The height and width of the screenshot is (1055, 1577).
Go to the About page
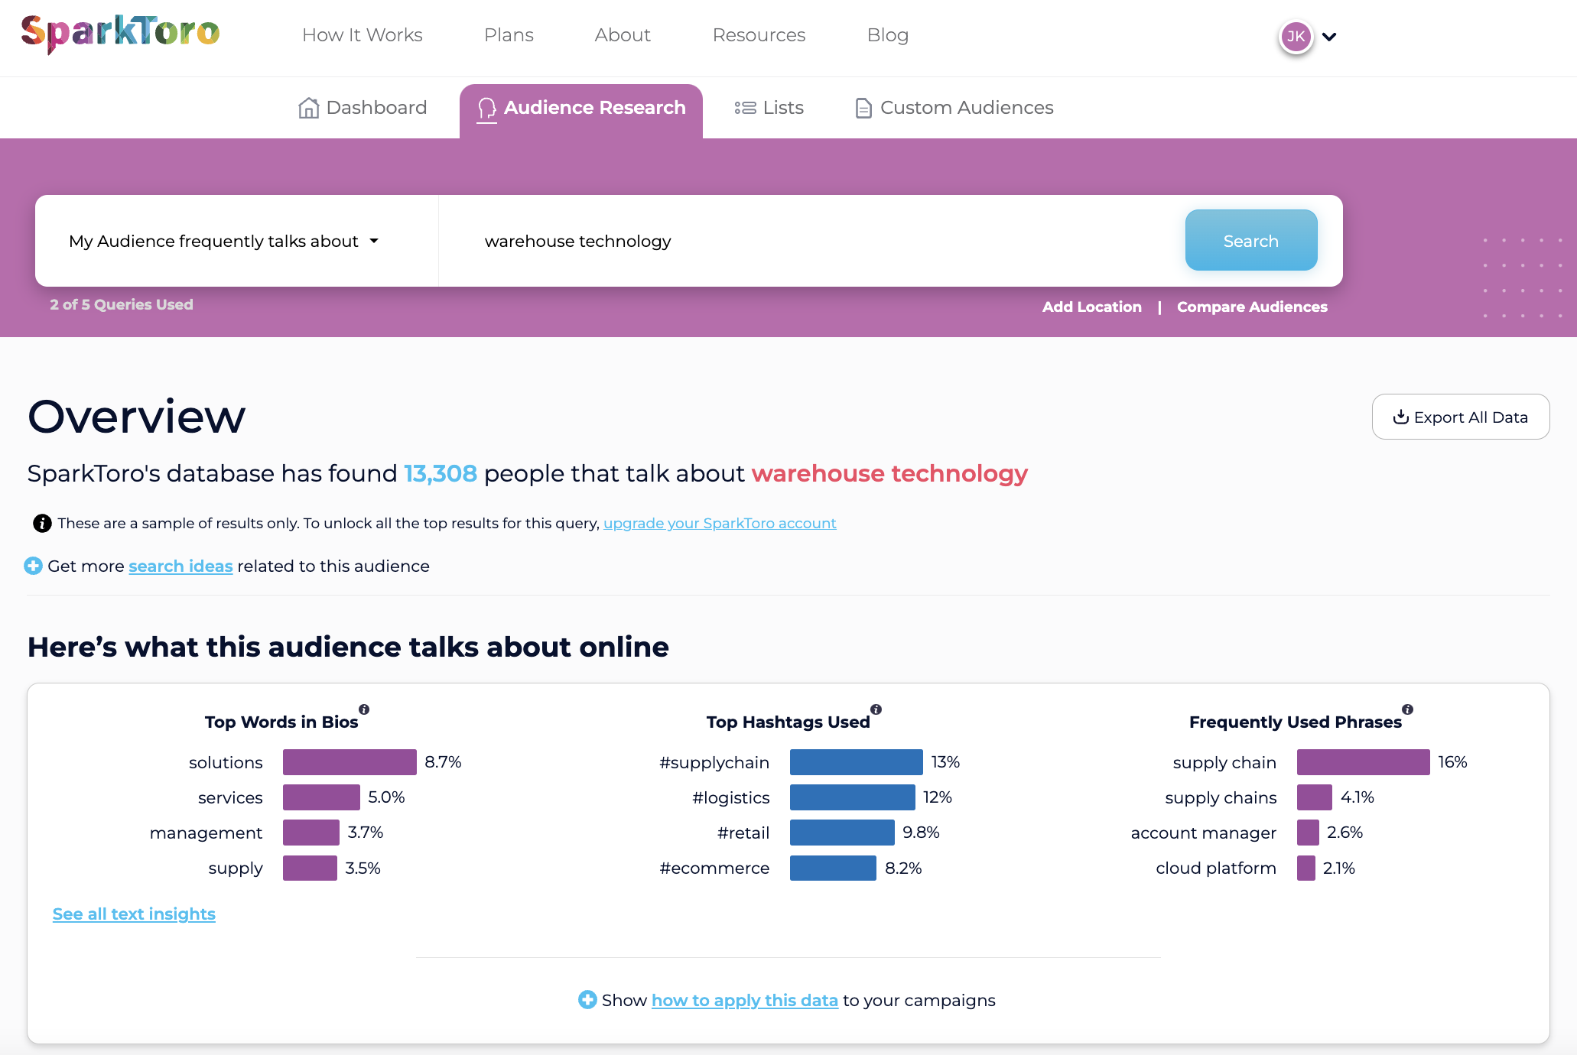pyautogui.click(x=623, y=35)
